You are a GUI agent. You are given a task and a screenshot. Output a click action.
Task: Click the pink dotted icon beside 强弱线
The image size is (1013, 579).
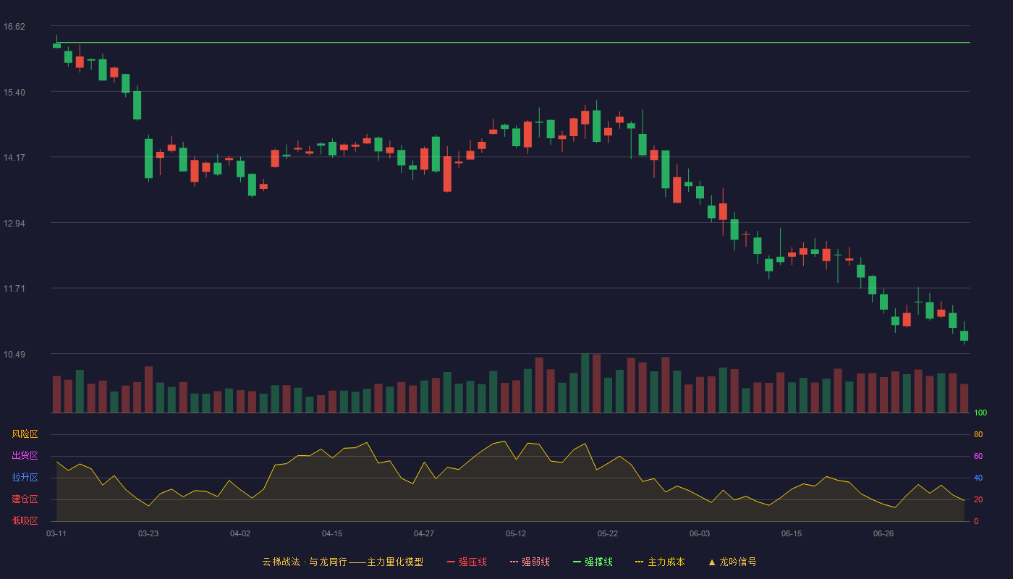pyautogui.click(x=514, y=562)
